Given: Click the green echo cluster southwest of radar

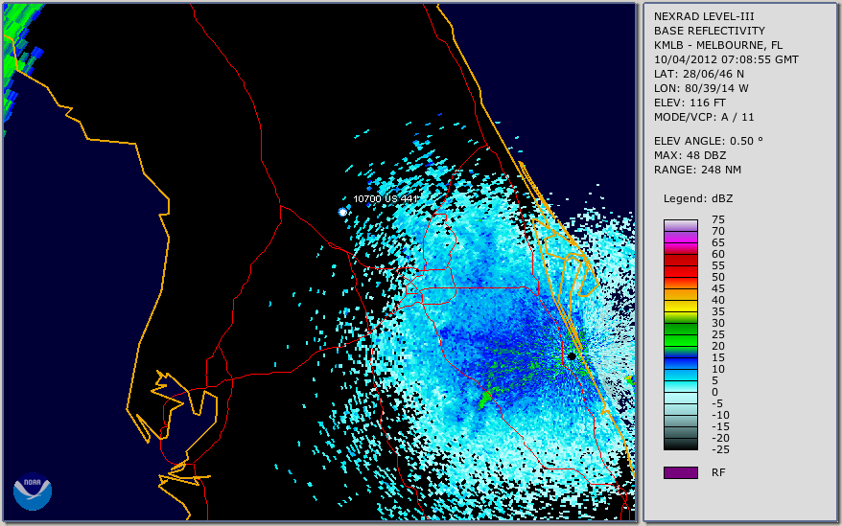Looking at the screenshot, I should coord(485,400).
